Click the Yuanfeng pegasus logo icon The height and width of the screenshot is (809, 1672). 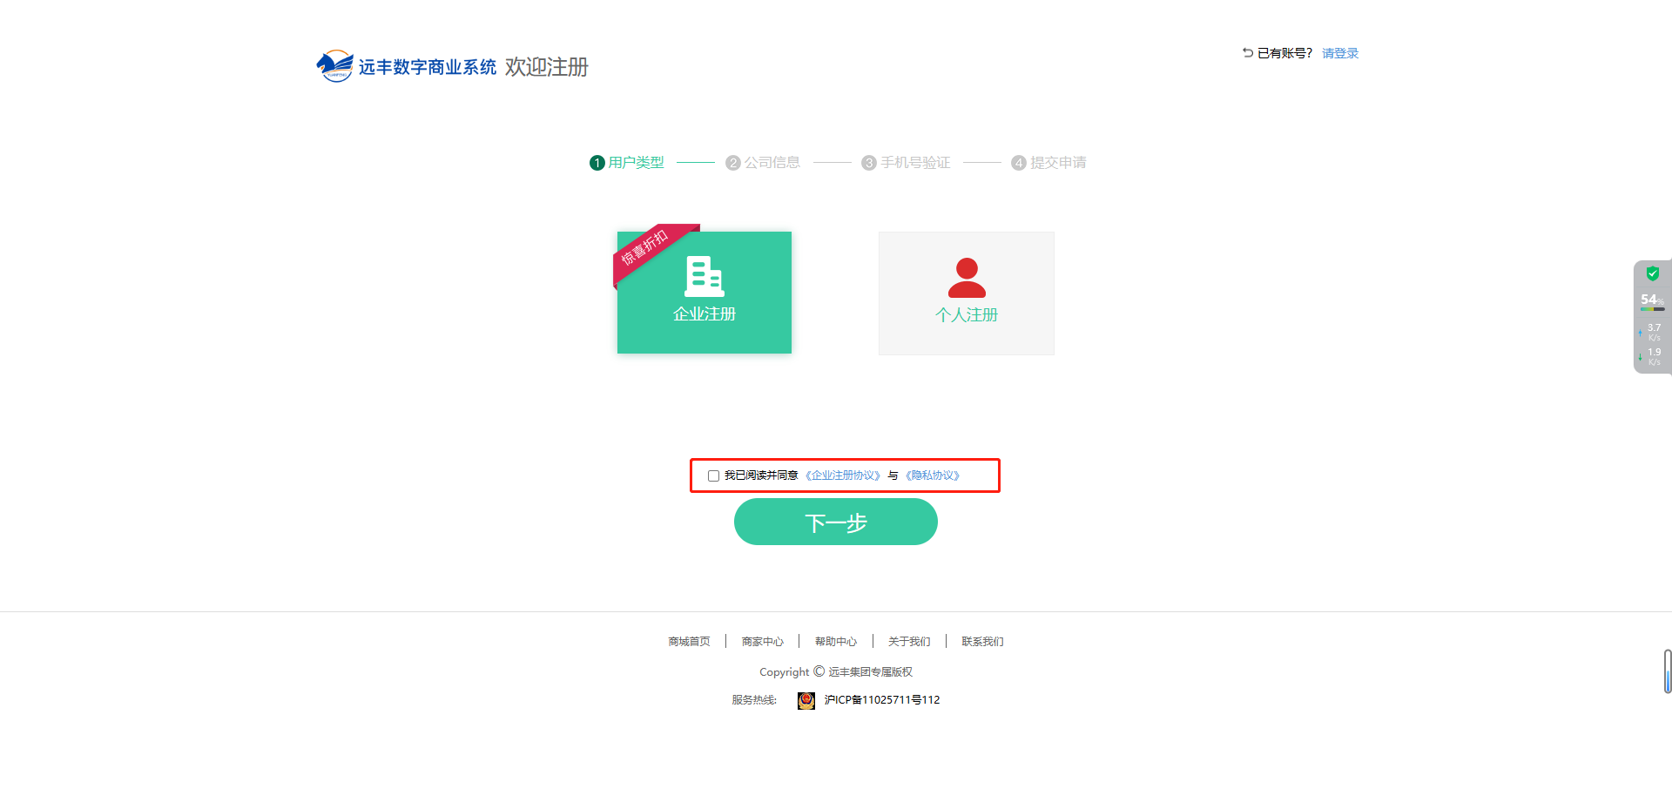(x=334, y=66)
